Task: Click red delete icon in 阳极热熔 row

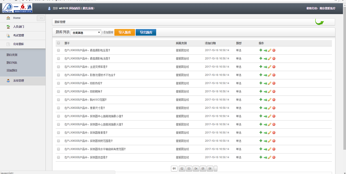Action: point(274,83)
